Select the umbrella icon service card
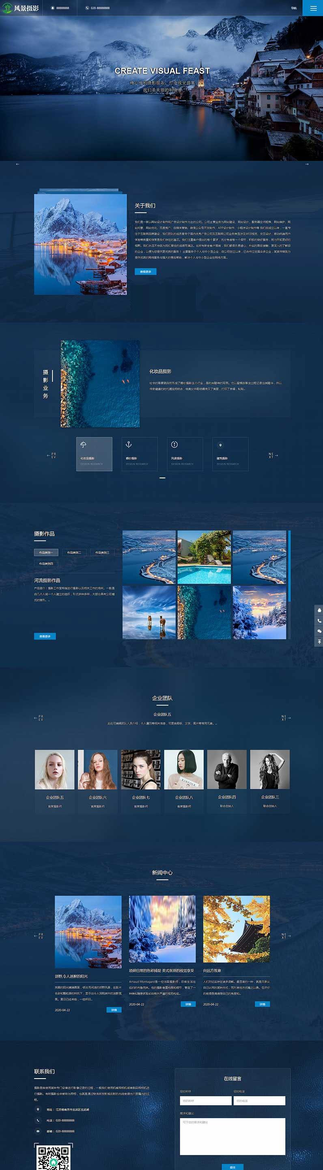 (94, 454)
